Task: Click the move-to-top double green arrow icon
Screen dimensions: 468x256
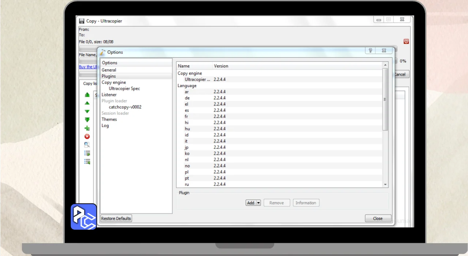Action: point(87,95)
